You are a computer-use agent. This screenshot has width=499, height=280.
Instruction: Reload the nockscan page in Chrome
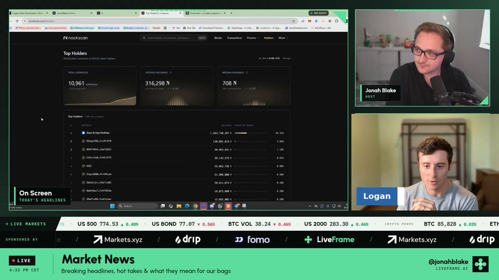click(x=17, y=21)
